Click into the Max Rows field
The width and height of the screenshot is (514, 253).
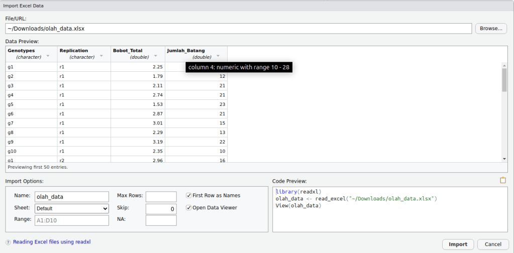click(x=161, y=197)
